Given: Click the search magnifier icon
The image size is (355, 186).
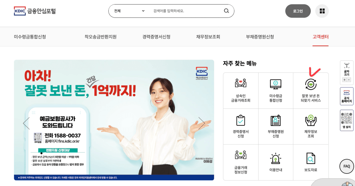Looking at the screenshot, I should (x=226, y=11).
